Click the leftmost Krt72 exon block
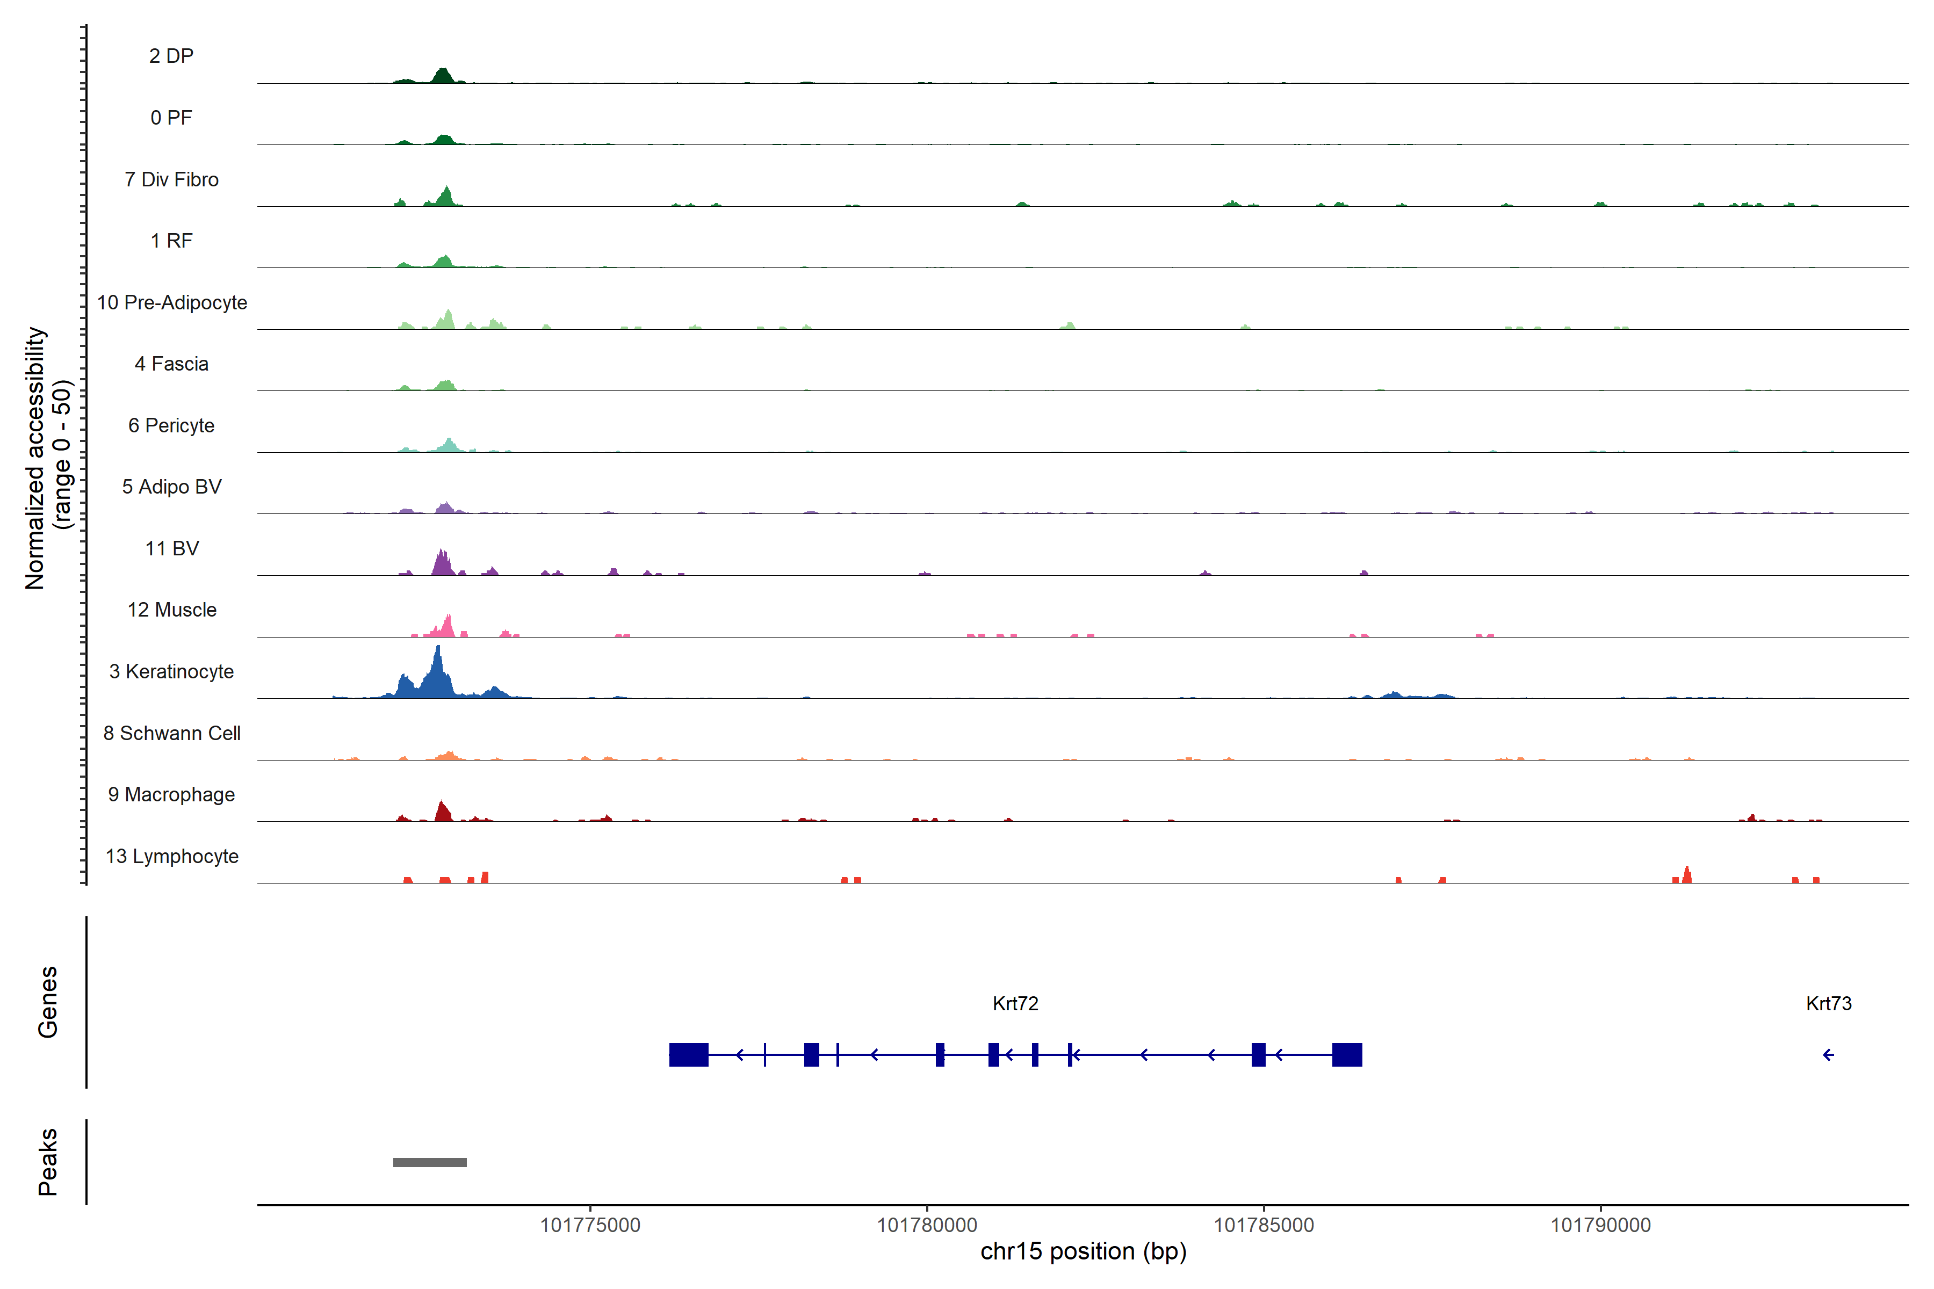The width and height of the screenshot is (1934, 1289). click(688, 1055)
